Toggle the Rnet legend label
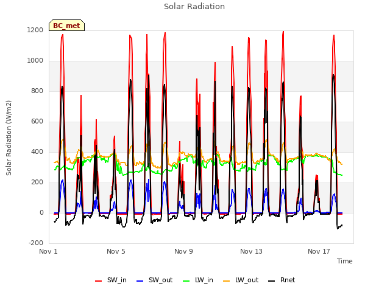 288,280
